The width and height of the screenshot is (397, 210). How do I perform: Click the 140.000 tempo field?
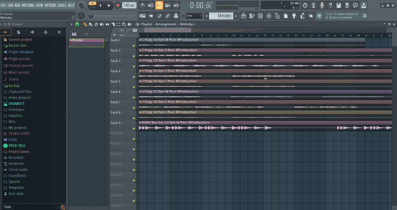(x=129, y=5)
